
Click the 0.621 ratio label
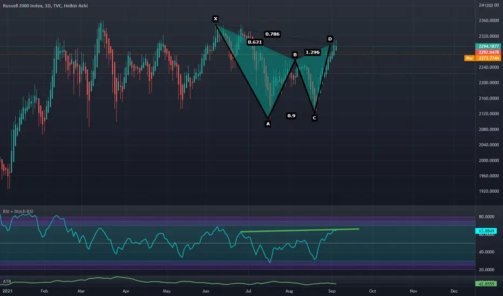255,42
